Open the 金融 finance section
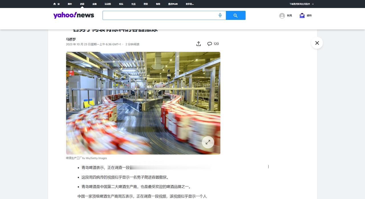Image resolution: width=365 pixels, height=199 pixels. pyautogui.click(x=94, y=4)
